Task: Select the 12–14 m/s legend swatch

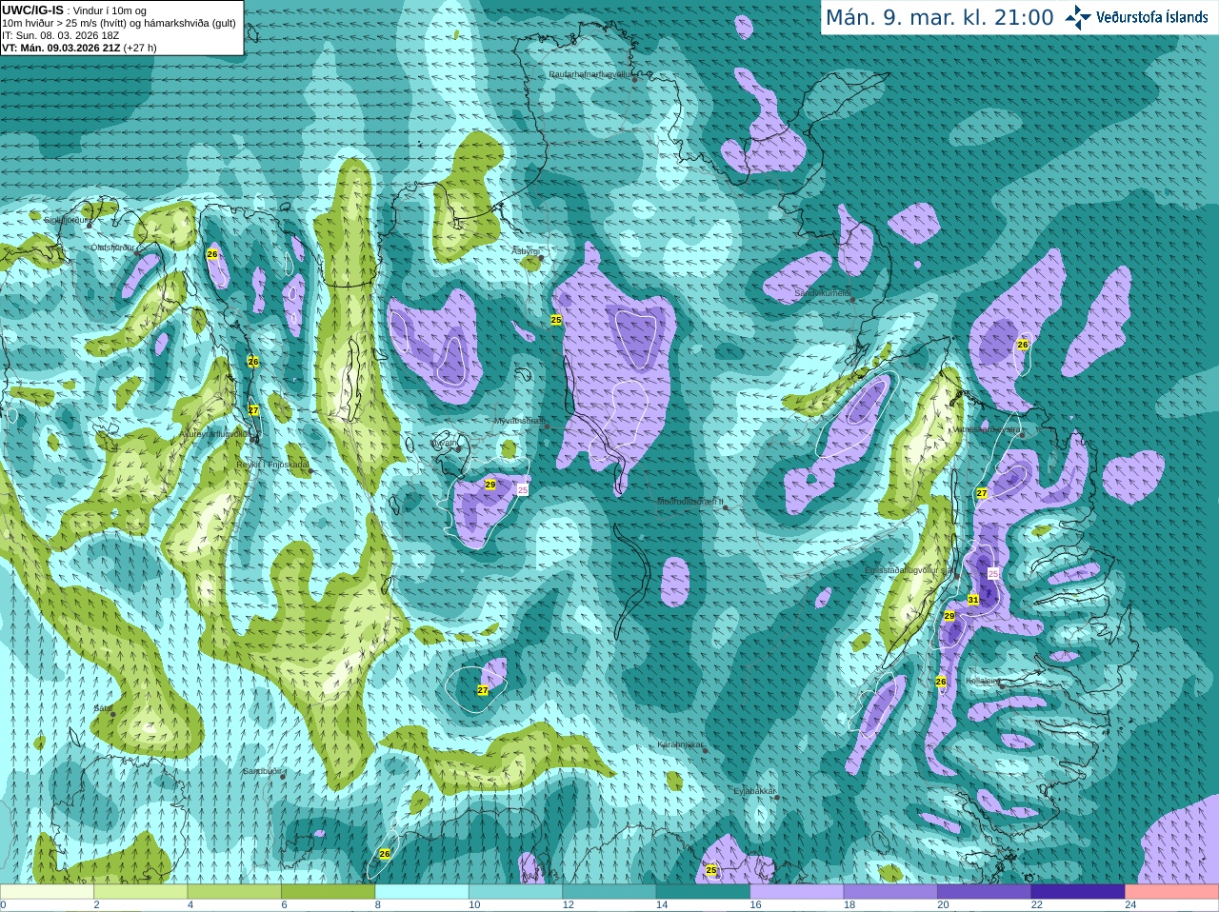Action: click(609, 892)
